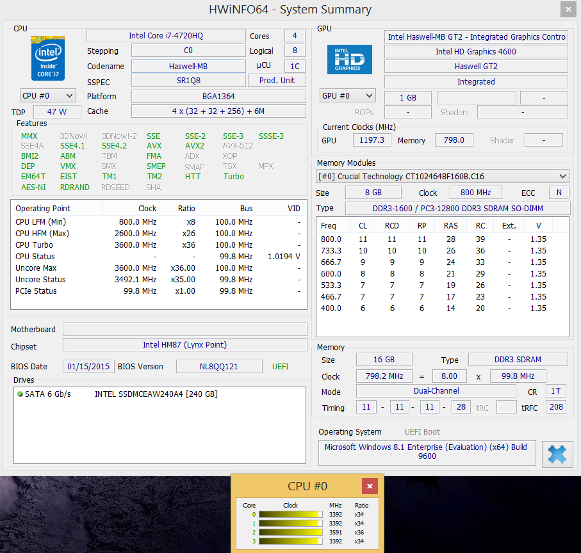Select the INTEL SSDMCEAW240A4 drive entry
Image resolution: width=581 pixels, height=553 pixels.
(156, 394)
